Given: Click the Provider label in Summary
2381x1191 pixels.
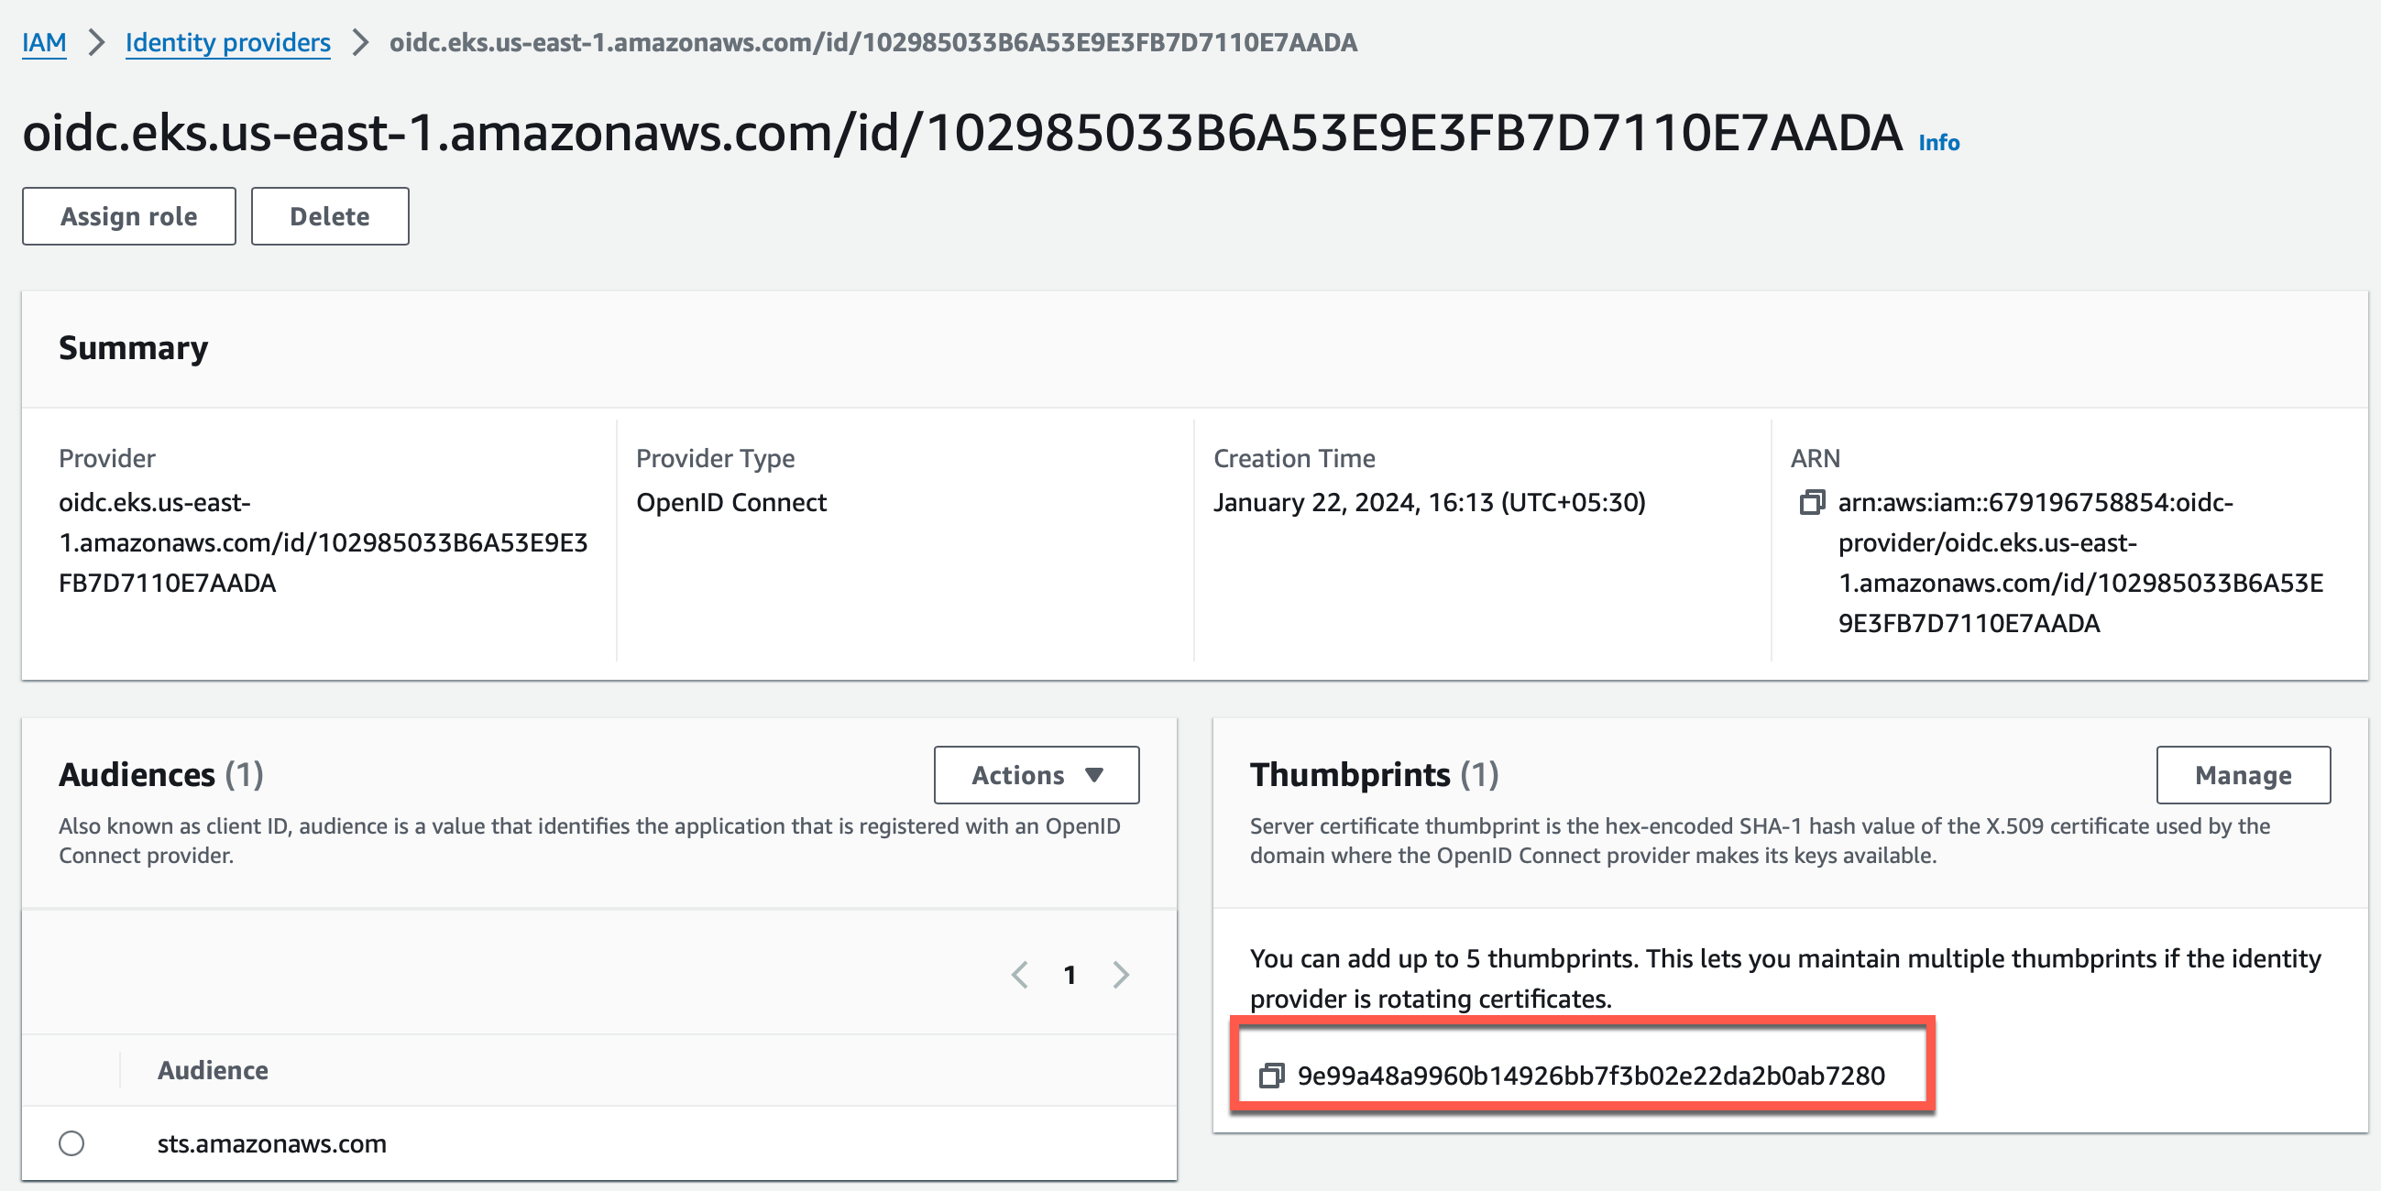Looking at the screenshot, I should (106, 458).
